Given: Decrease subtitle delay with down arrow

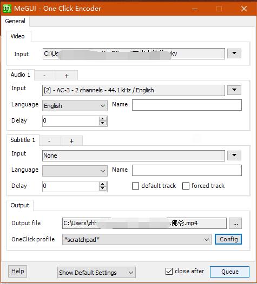Looking at the screenshot, I should click(103, 188).
